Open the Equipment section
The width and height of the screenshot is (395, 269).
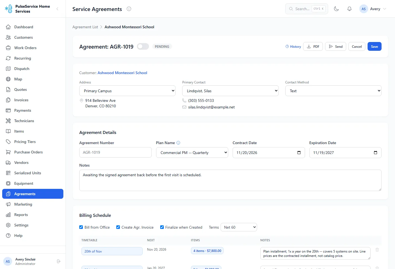(x=33, y=183)
